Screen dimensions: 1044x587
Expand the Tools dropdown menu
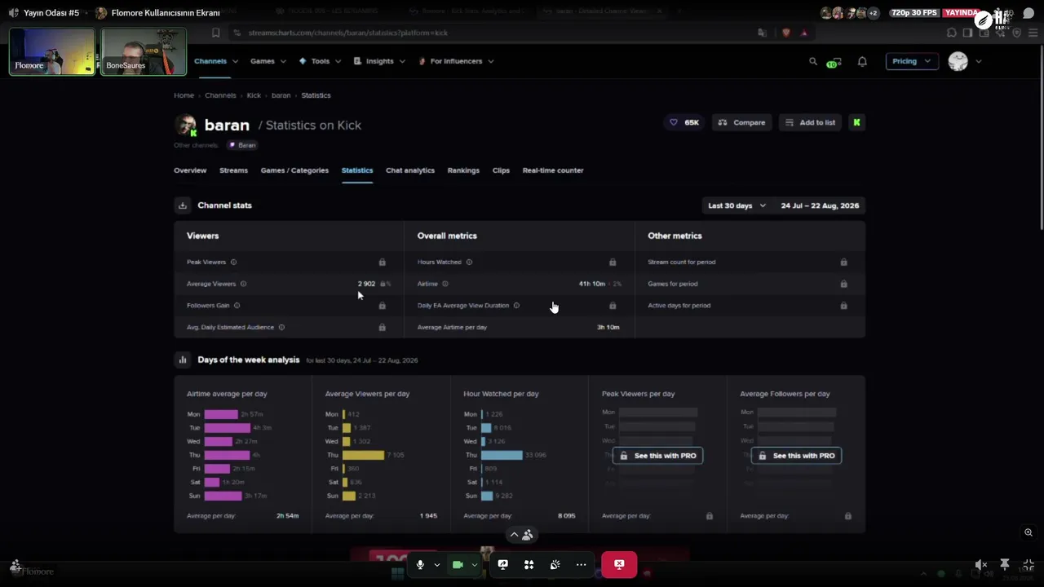tap(320, 61)
